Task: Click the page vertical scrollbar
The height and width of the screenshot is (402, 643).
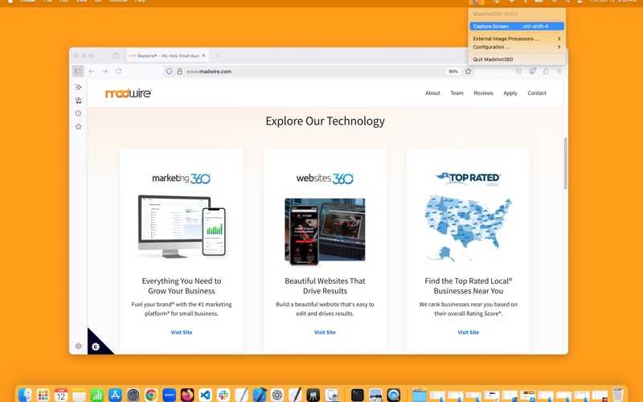Action: tap(566, 163)
